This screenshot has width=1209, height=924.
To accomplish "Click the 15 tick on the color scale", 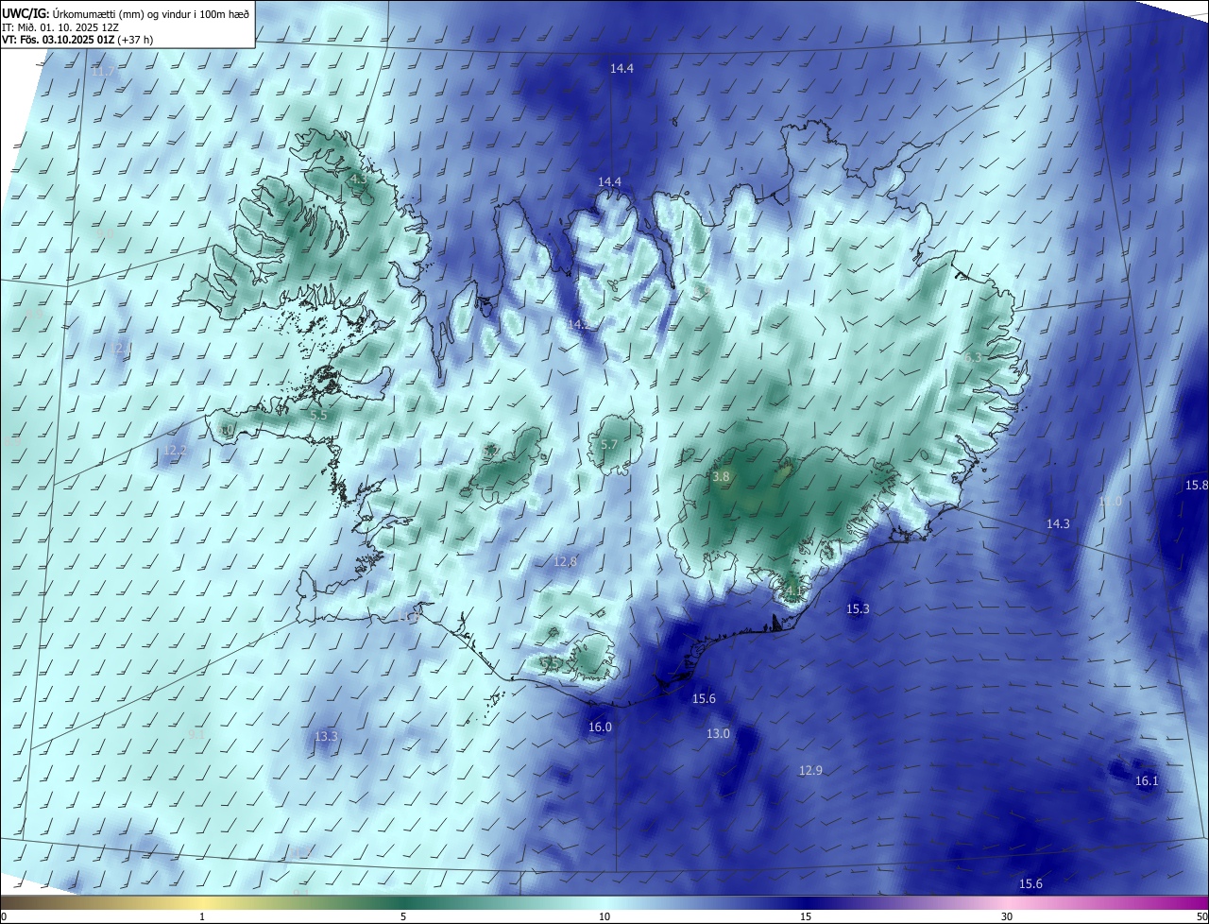I will (806, 916).
